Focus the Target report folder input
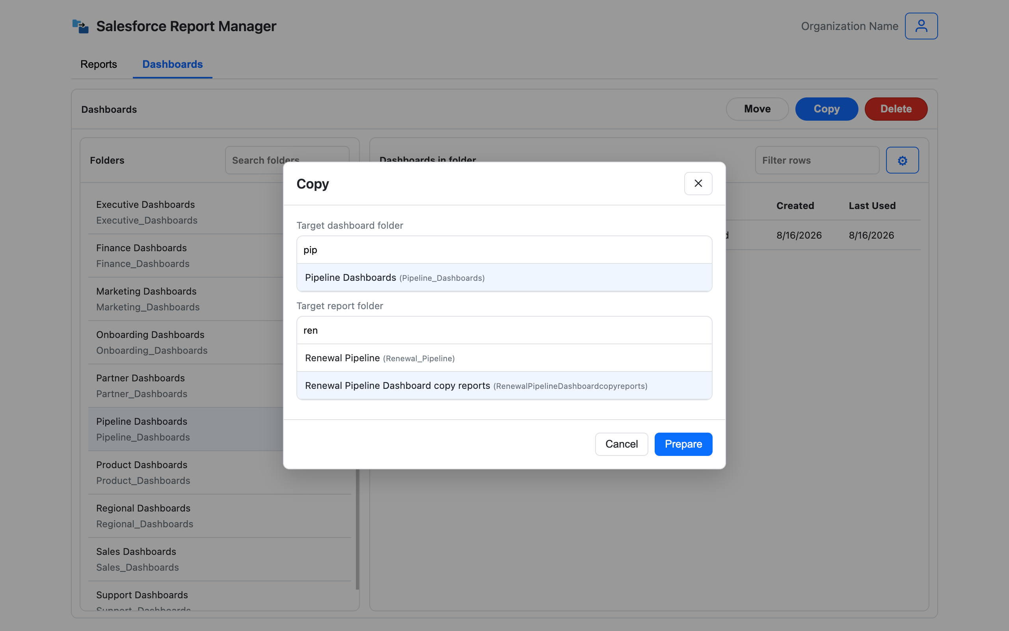This screenshot has height=631, width=1009. click(x=504, y=330)
